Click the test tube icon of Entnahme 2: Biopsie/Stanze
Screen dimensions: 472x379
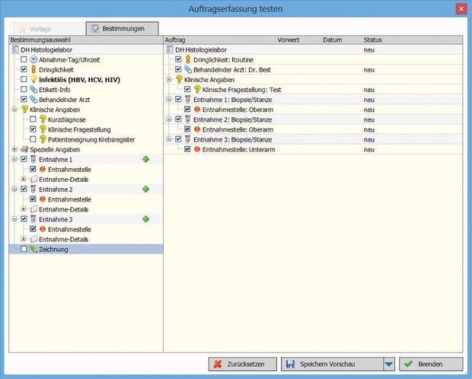pos(188,119)
